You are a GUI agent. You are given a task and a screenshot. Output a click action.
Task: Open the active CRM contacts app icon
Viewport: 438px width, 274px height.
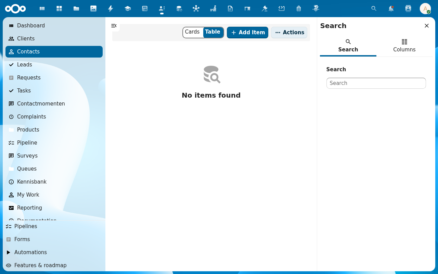pyautogui.click(x=162, y=9)
